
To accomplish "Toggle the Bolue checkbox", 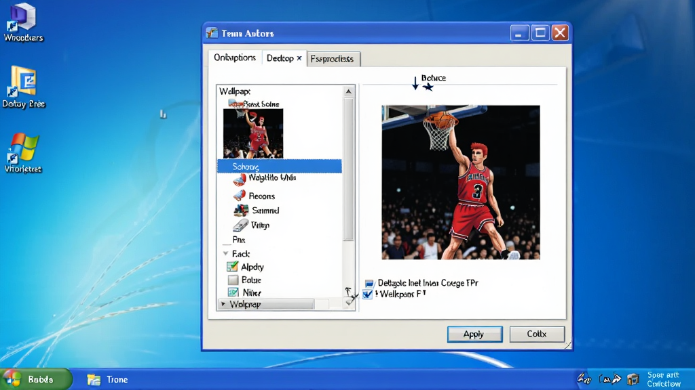I will [233, 280].
